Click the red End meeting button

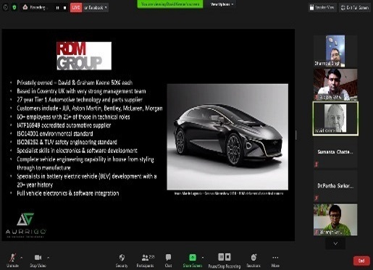pos(361,261)
